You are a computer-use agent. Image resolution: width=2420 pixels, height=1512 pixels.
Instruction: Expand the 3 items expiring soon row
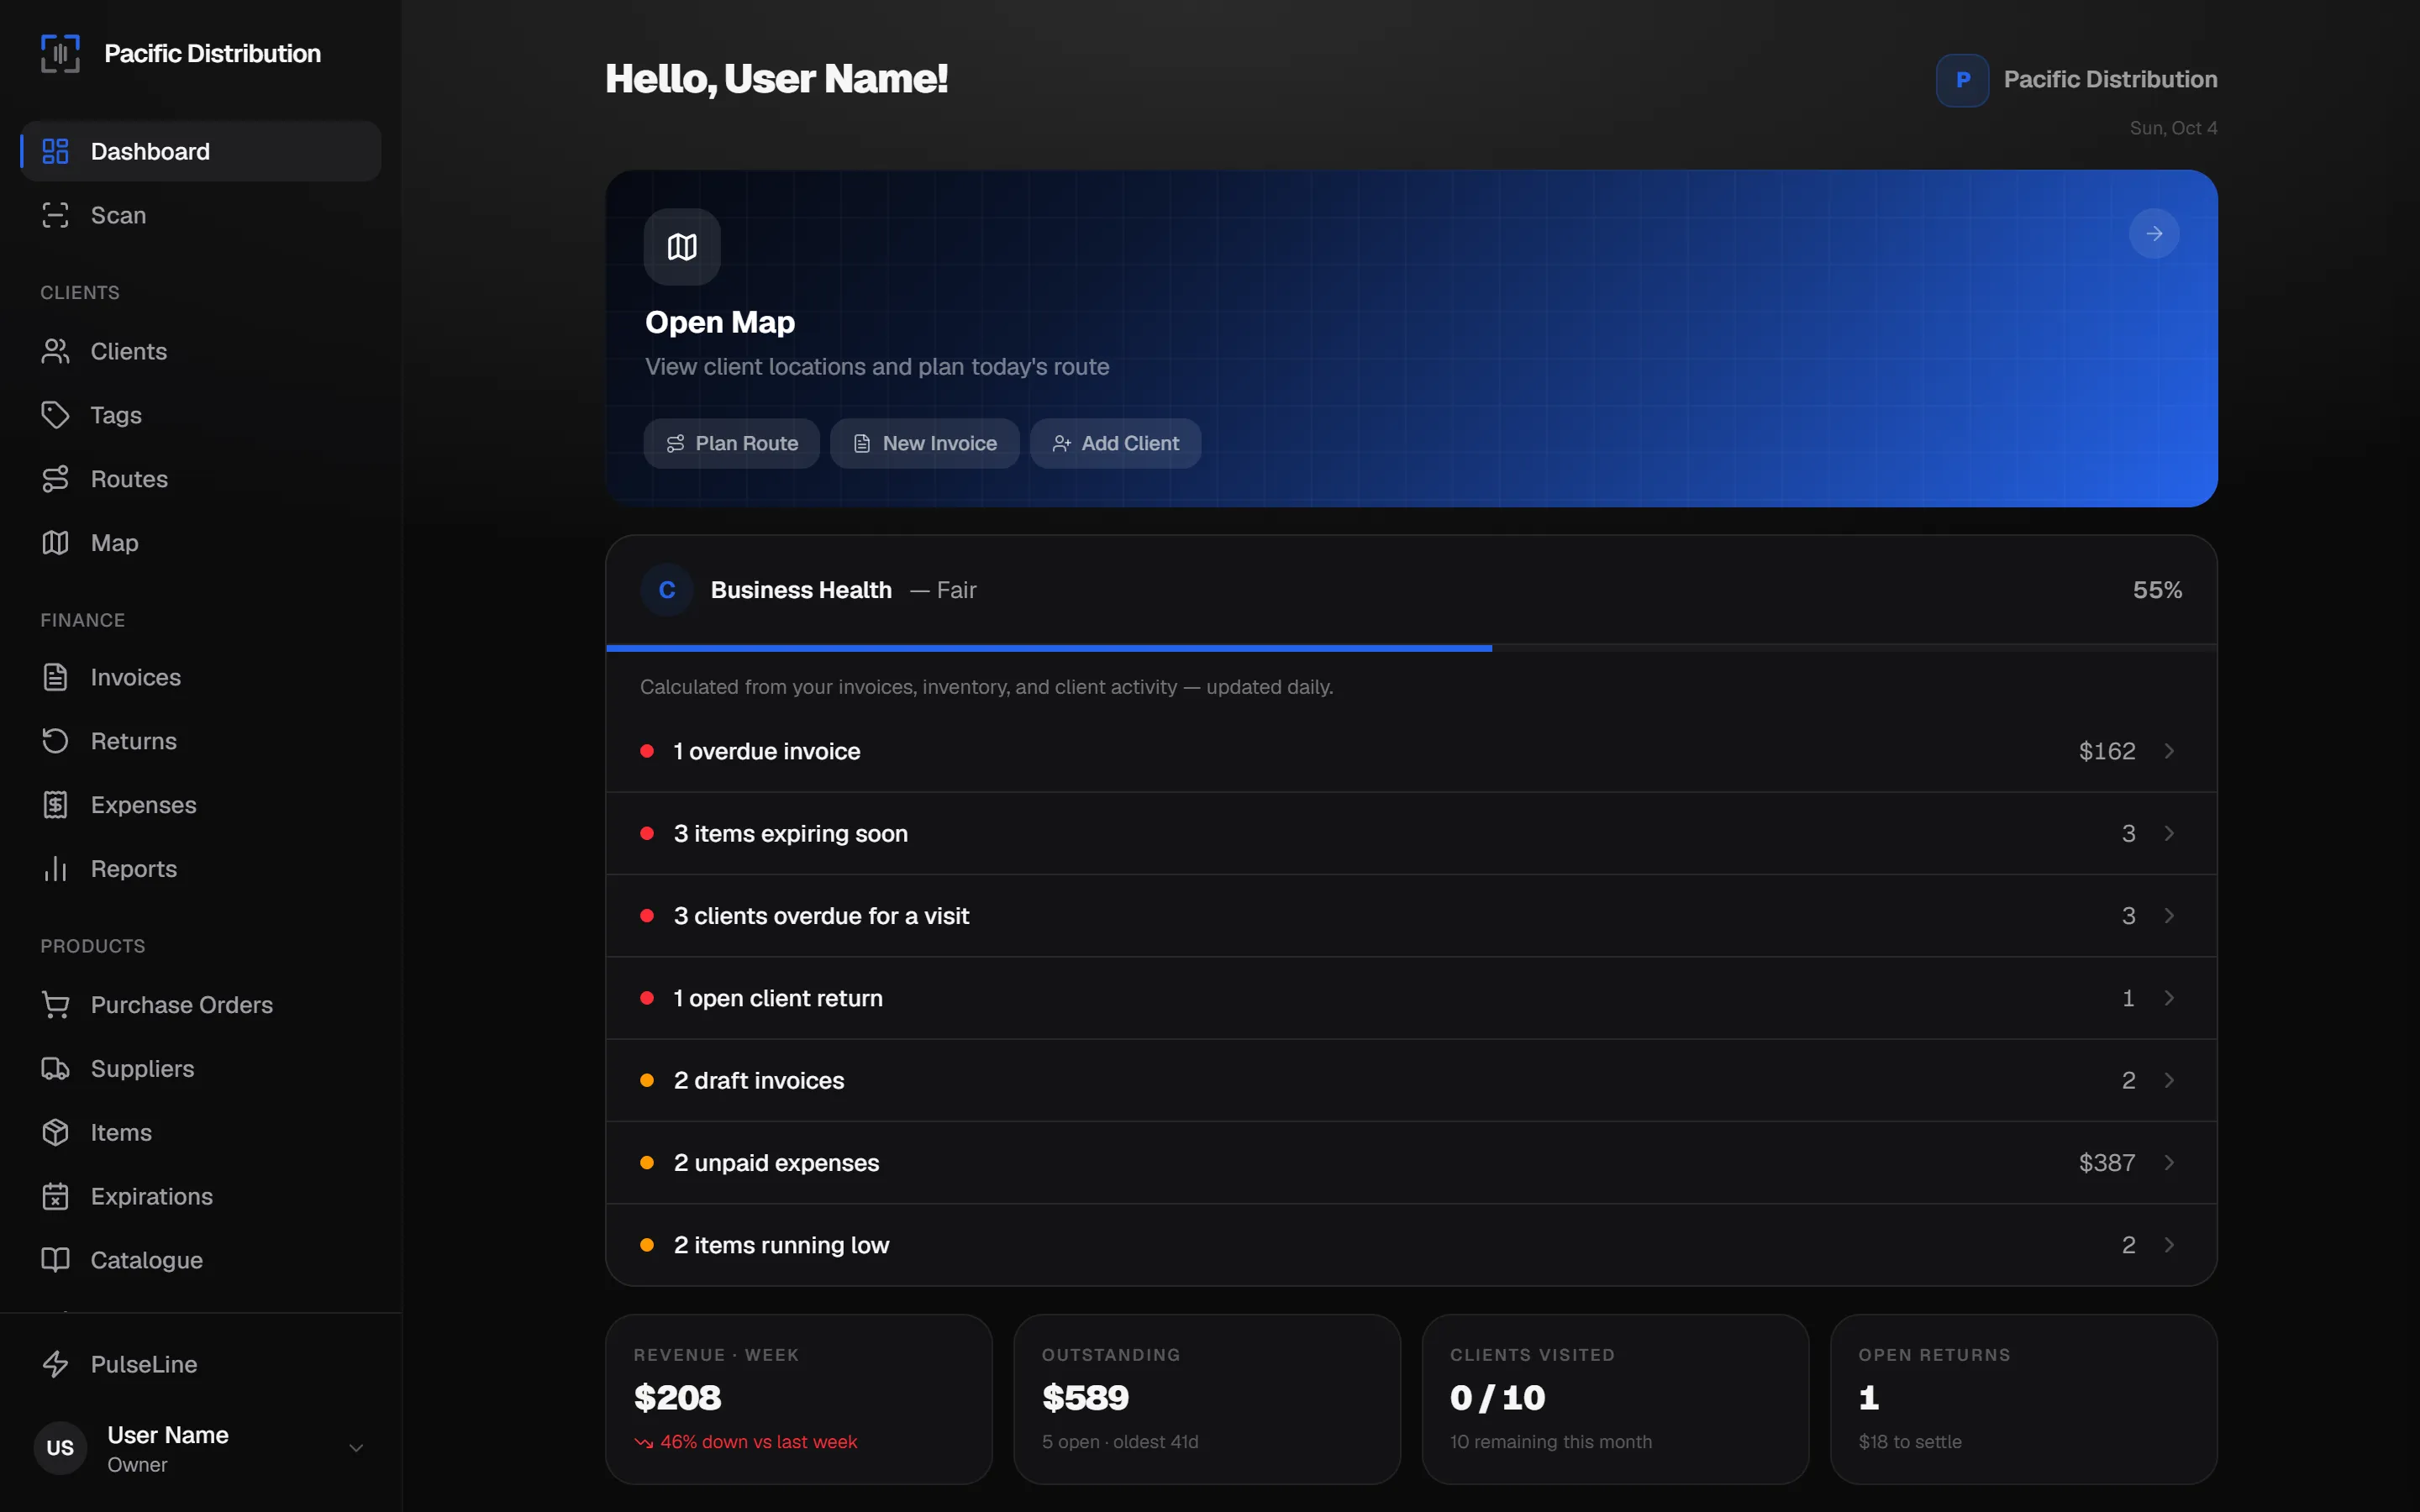[x=1411, y=834]
